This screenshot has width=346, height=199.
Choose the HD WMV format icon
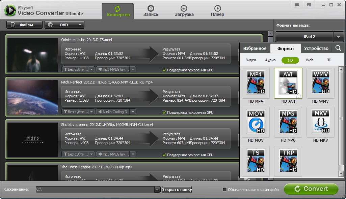coord(320,82)
